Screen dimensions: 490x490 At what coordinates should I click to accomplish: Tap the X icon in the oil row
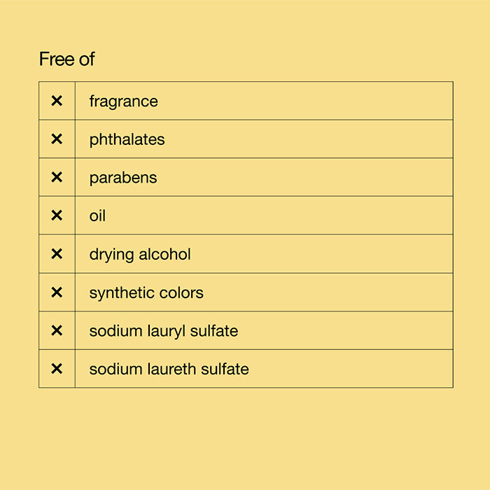point(57,216)
